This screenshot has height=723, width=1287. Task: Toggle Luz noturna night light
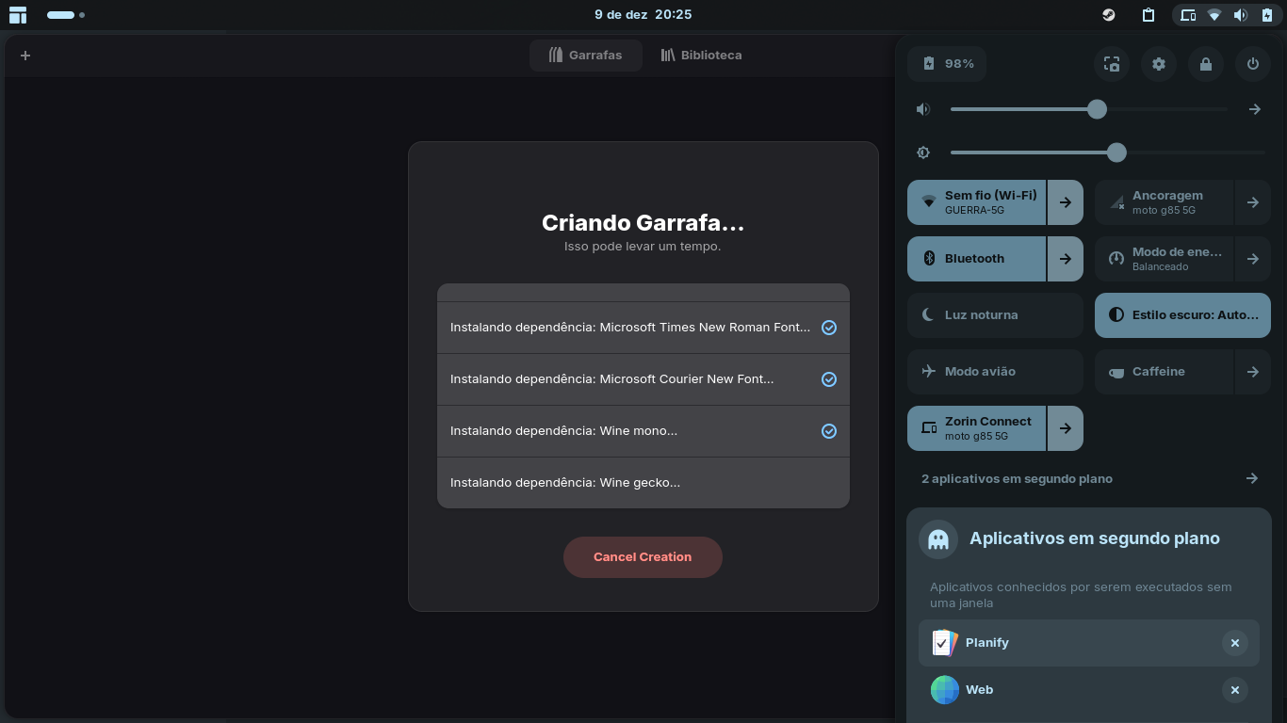click(995, 315)
